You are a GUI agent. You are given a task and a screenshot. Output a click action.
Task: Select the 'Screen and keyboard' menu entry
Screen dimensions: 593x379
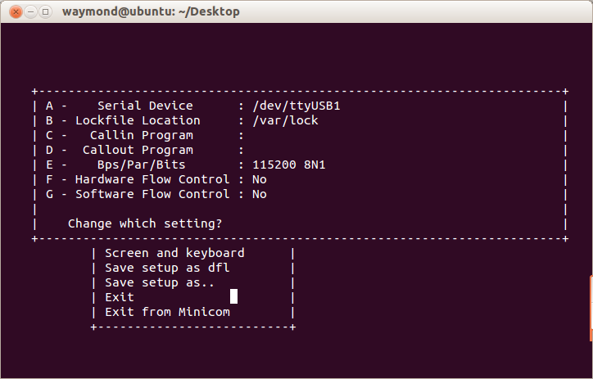[x=174, y=253]
